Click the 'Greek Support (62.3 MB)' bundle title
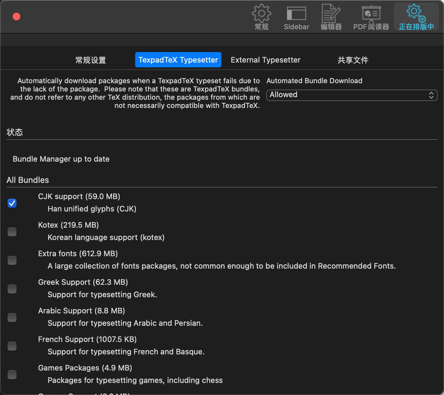This screenshot has width=444, height=395. pyautogui.click(x=83, y=282)
